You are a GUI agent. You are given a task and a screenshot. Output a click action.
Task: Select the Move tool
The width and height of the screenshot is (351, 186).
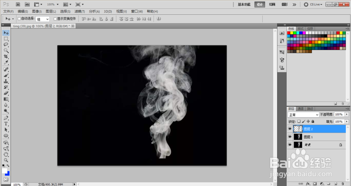click(x=6, y=33)
